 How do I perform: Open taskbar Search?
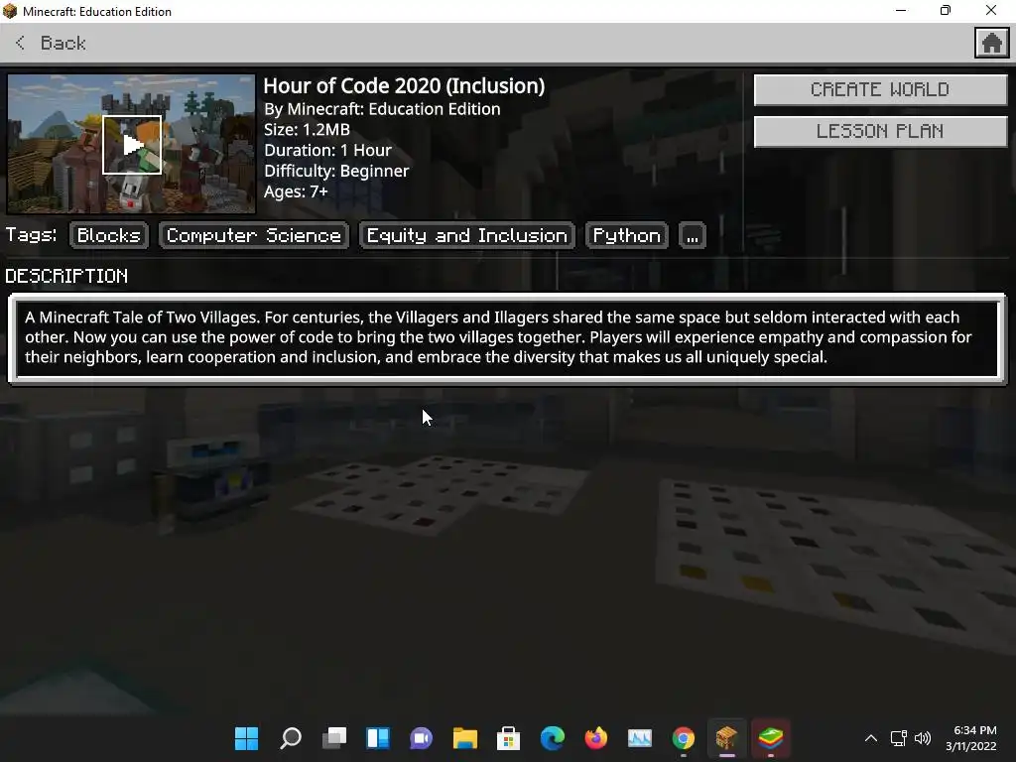[291, 738]
